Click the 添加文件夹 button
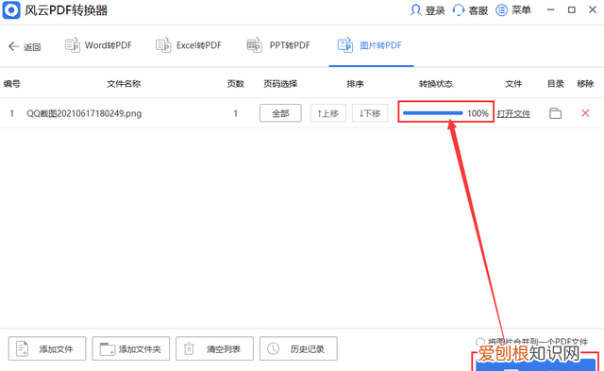Screen dimensions: 604x371 [130, 348]
